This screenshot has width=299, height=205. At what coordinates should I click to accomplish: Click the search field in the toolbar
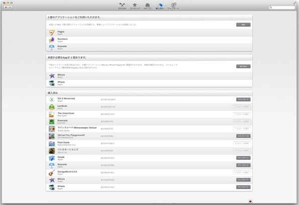tap(282, 7)
